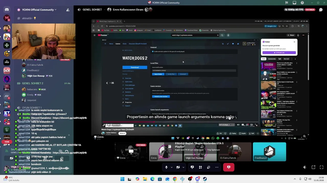This screenshot has height=183, width=327.
Task: Open the red M server icon
Action: point(7,18)
